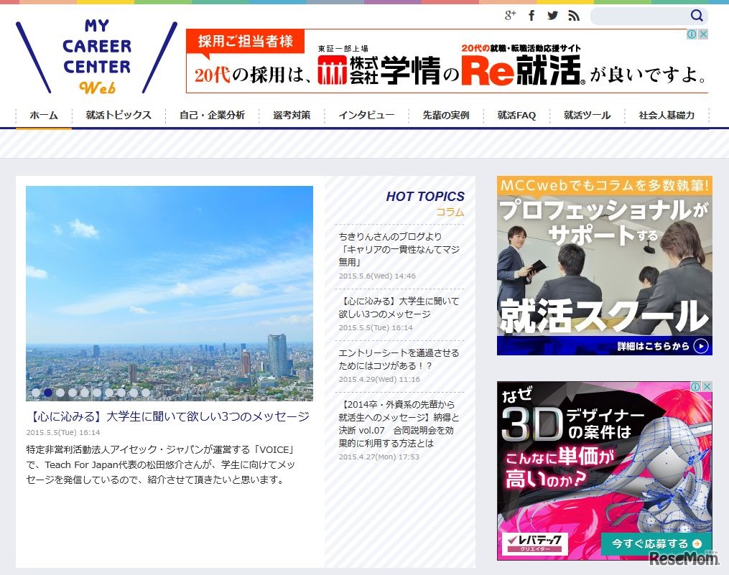Click the arrow icon beside 詳細はこちらから
Viewport: 729px width, 575px height.
[700, 345]
